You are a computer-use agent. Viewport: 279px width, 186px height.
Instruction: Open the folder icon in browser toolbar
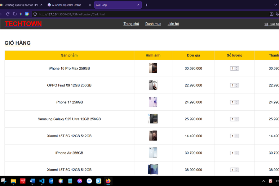click(x=15, y=14)
